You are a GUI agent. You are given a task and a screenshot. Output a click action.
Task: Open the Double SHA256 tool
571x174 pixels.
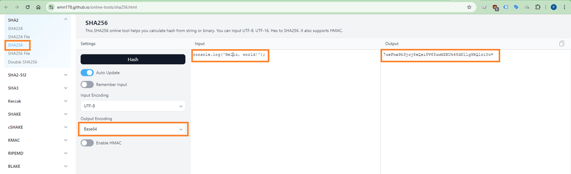(22, 62)
